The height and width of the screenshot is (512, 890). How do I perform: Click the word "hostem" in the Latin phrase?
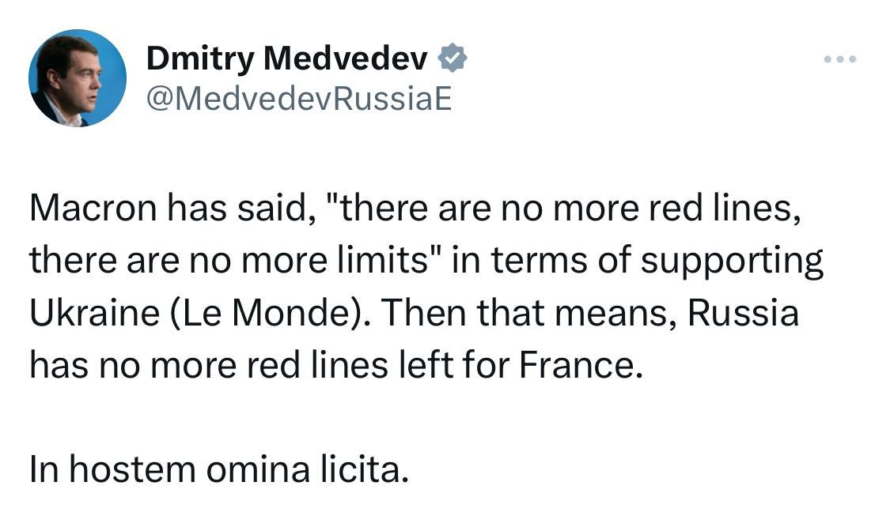click(x=132, y=469)
